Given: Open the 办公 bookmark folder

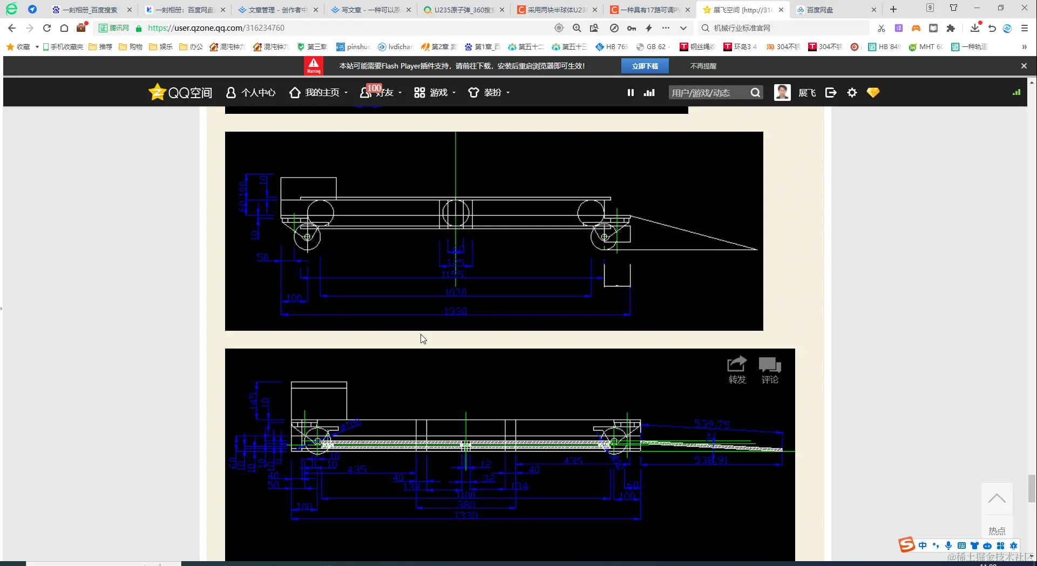Looking at the screenshot, I should [x=191, y=47].
